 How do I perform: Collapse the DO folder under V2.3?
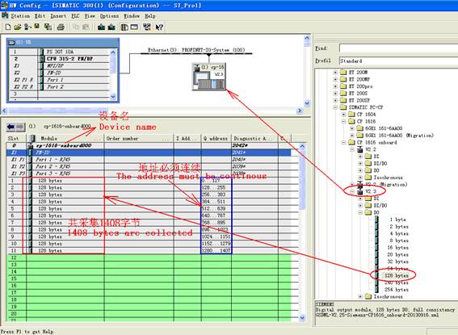click(360, 212)
